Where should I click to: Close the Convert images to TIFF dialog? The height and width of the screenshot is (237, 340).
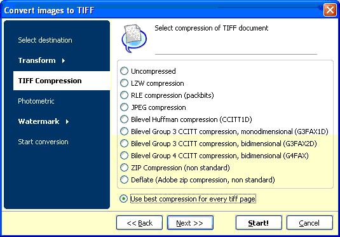[330, 10]
